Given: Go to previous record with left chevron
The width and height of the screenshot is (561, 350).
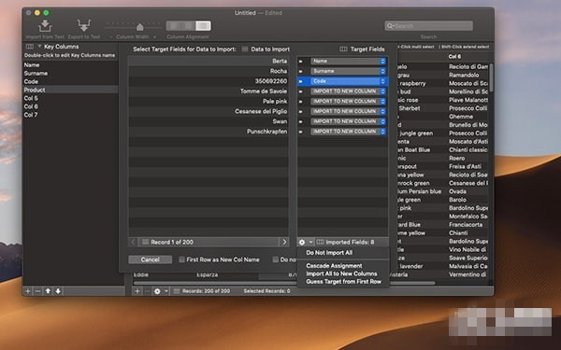Looking at the screenshot, I should [133, 242].
